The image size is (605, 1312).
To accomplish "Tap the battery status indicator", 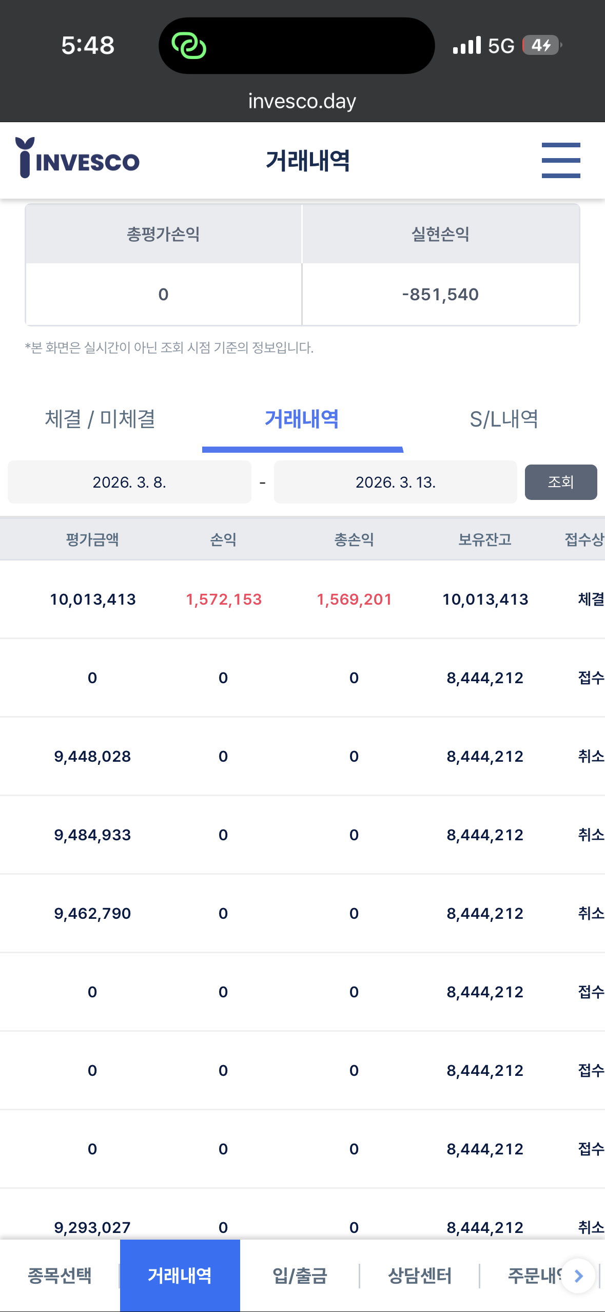I will coord(542,45).
